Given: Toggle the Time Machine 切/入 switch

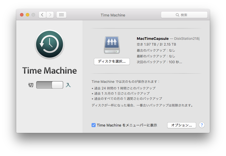Looking at the screenshot, I should (50, 85).
